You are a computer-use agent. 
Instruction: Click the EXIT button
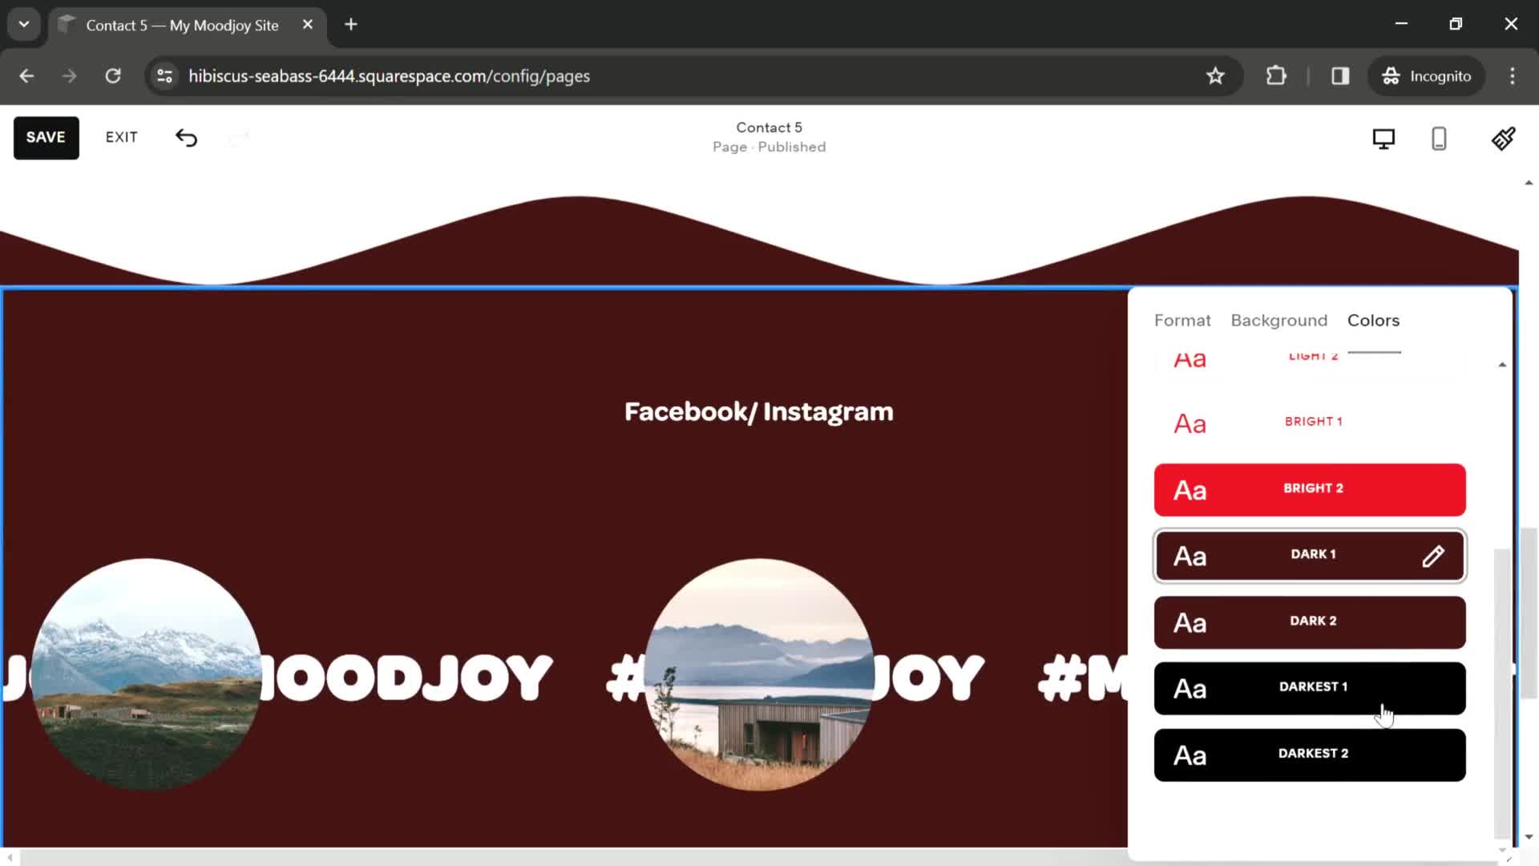pyautogui.click(x=122, y=137)
